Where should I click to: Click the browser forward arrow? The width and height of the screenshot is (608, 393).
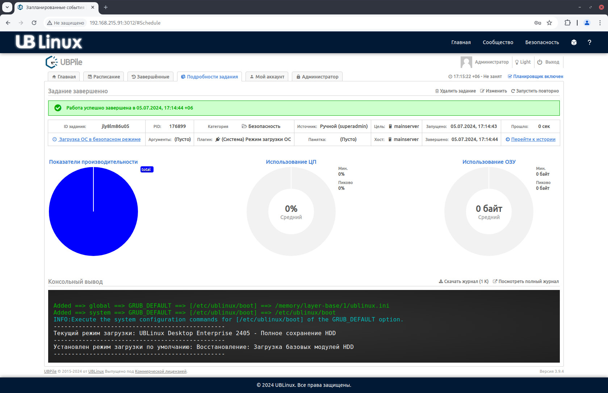tap(21, 23)
